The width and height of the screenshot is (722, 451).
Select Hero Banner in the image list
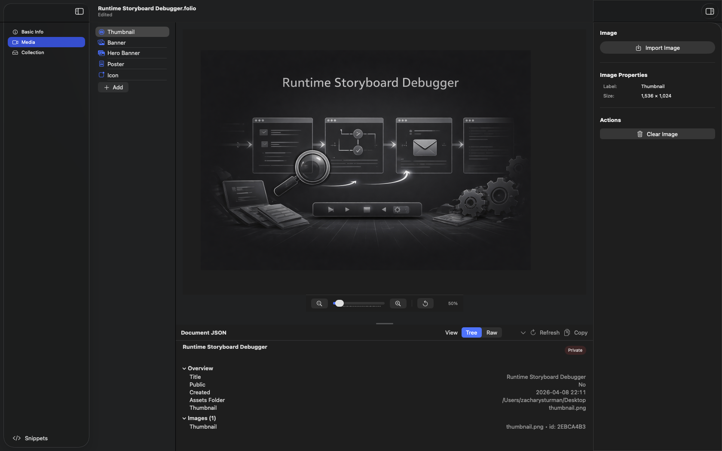click(123, 53)
